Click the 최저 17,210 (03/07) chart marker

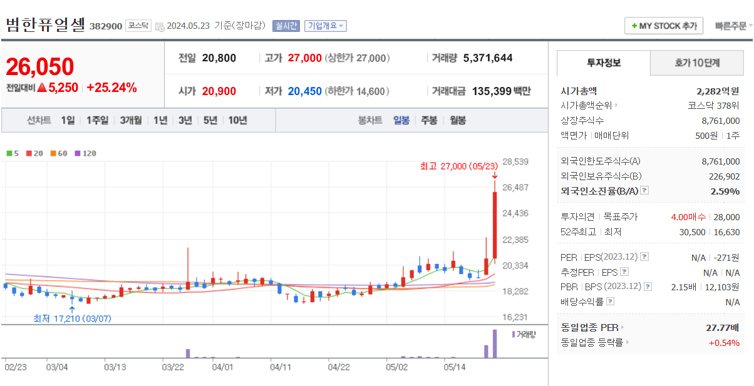(72, 318)
